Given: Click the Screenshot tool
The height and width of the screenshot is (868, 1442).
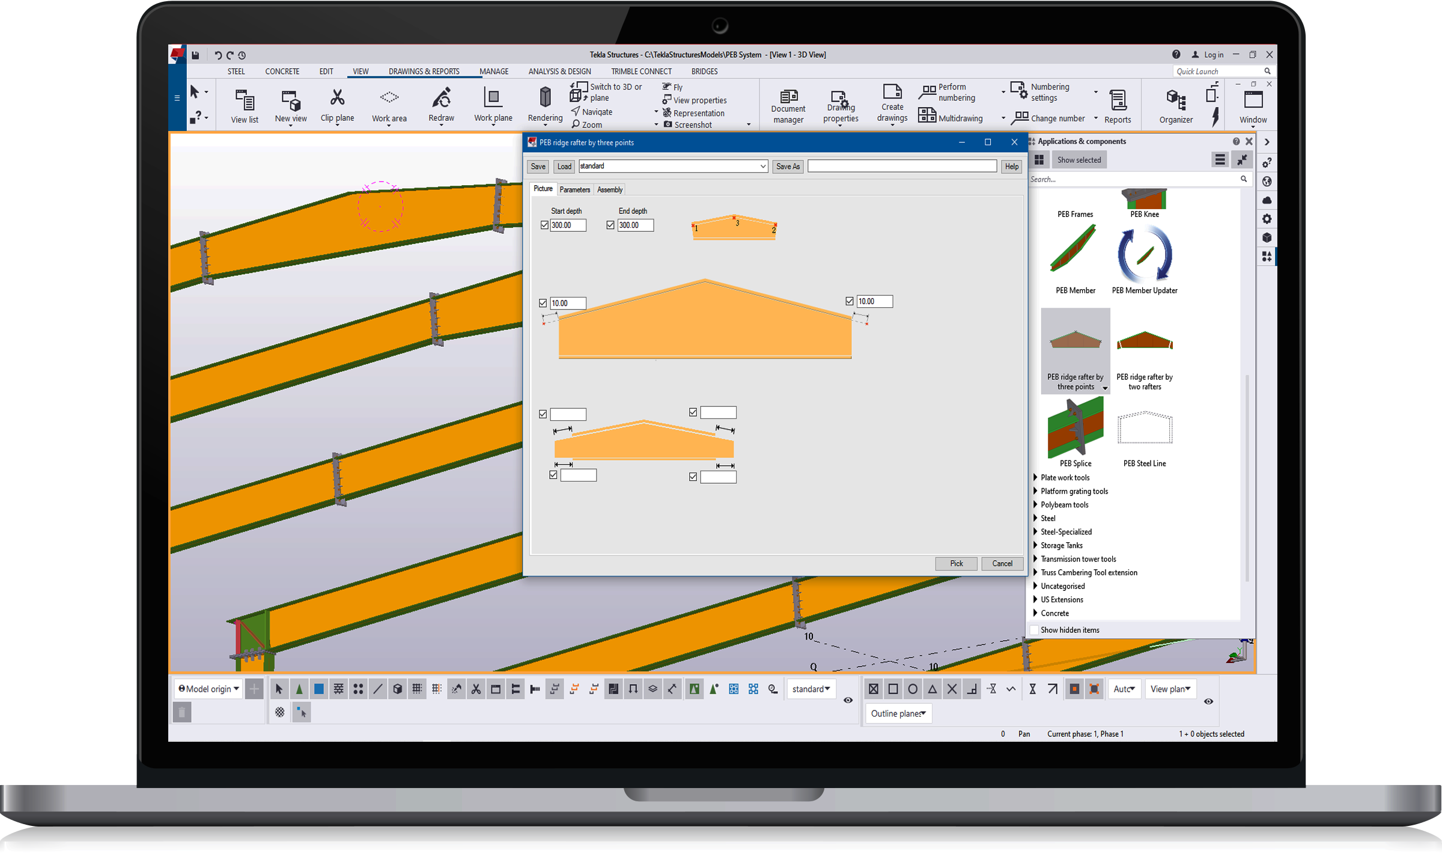Looking at the screenshot, I should pos(687,124).
